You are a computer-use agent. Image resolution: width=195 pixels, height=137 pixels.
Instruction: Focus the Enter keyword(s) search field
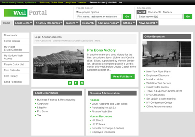160,17
